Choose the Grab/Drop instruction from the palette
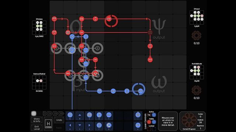 coord(89,115)
